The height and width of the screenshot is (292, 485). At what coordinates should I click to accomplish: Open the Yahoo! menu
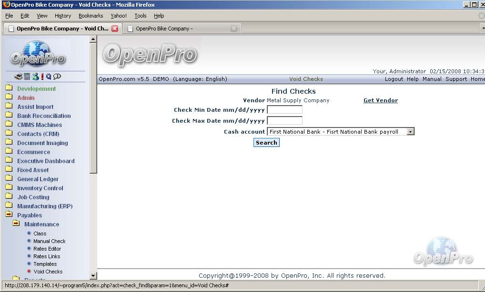119,16
